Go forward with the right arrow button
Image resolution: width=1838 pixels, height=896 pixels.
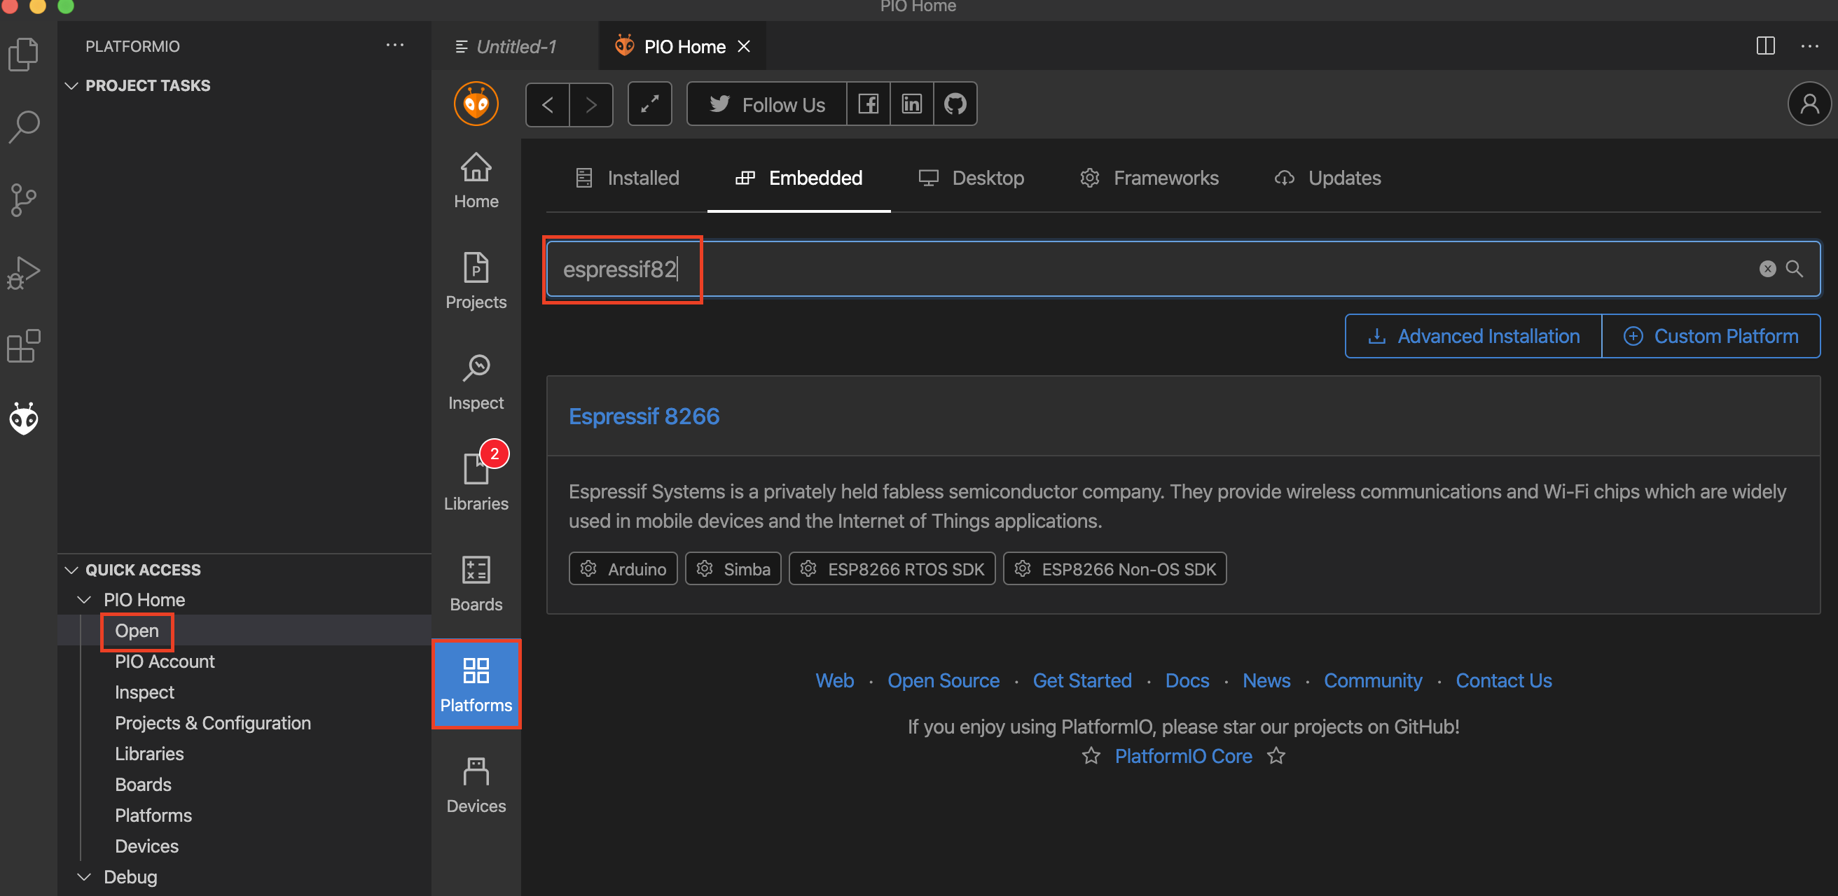(x=590, y=105)
